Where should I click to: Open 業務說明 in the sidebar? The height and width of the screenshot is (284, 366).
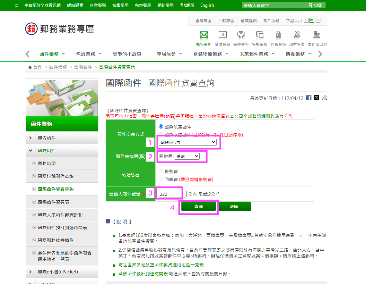coord(47,163)
